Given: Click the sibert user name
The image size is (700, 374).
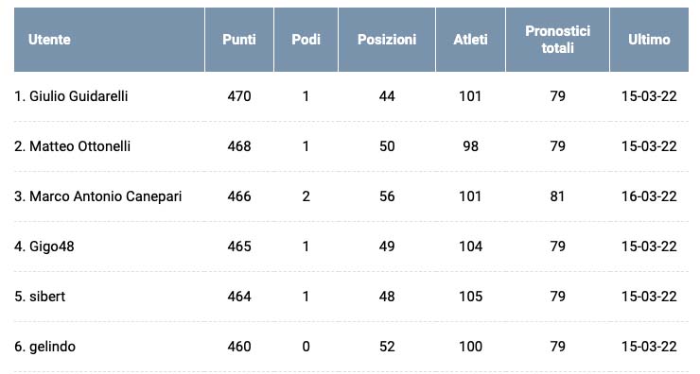Looking at the screenshot, I should [47, 297].
